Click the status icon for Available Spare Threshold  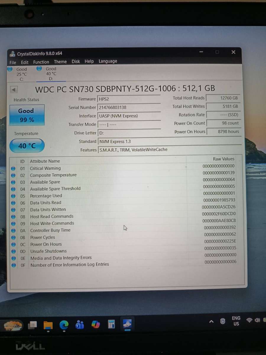(x=13, y=189)
